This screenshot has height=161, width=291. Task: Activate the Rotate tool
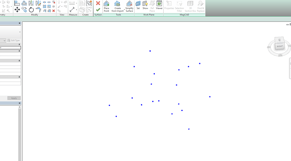(x=31, y=10)
